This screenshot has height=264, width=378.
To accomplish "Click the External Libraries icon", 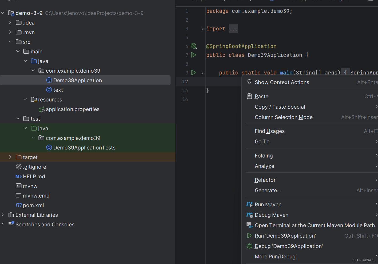I will [x=11, y=215].
